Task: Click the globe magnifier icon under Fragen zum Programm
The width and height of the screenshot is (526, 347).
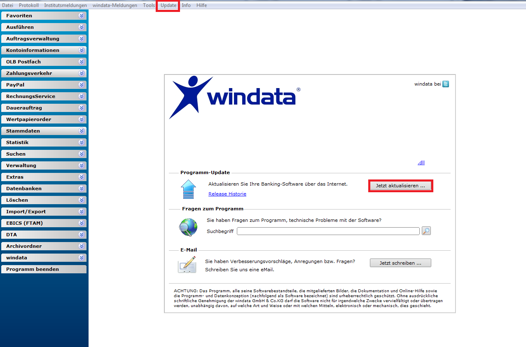Action: click(188, 228)
